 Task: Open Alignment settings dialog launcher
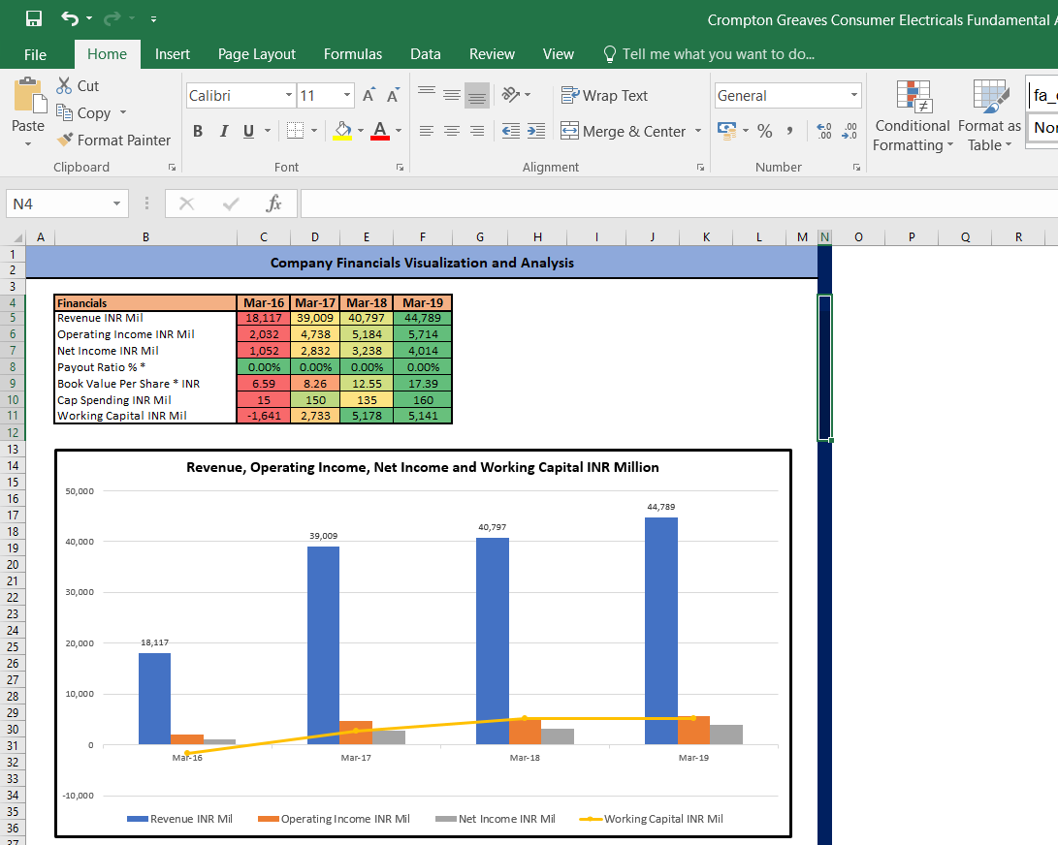coord(700,168)
